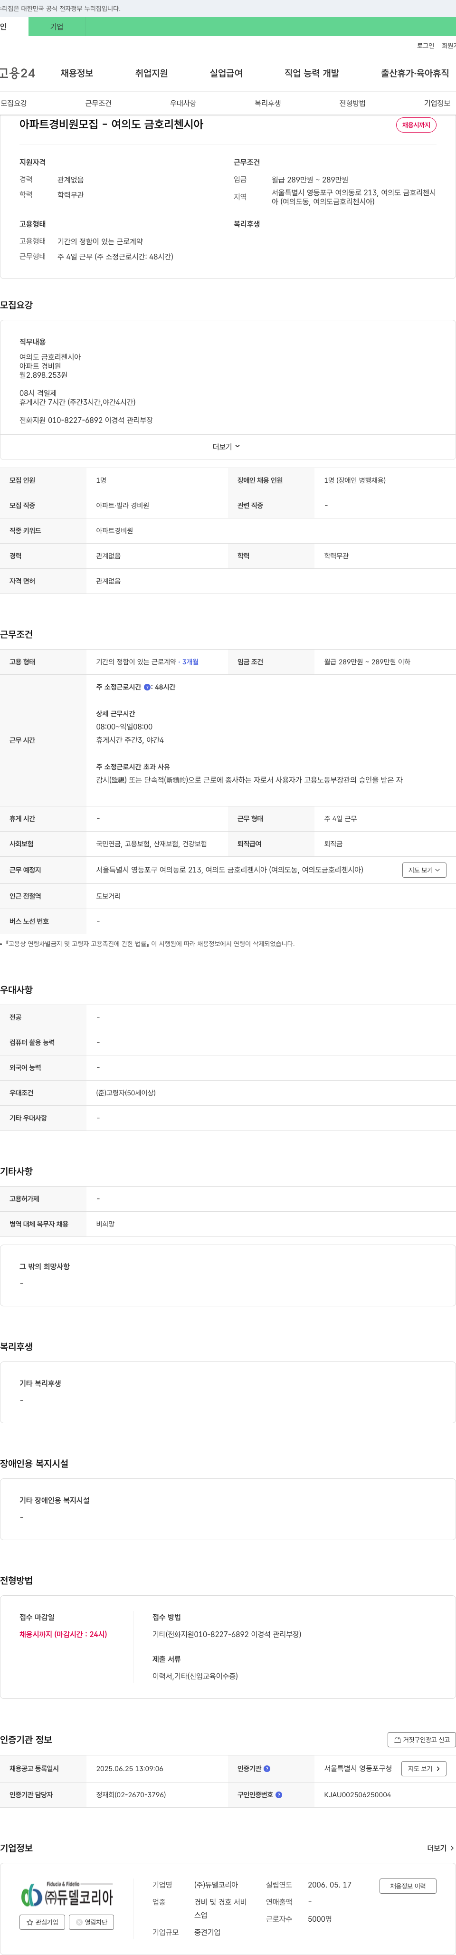The width and height of the screenshot is (456, 1955).
Task: Expand 지도 보기 dropdown for 근무 예정지
Action: point(424,870)
